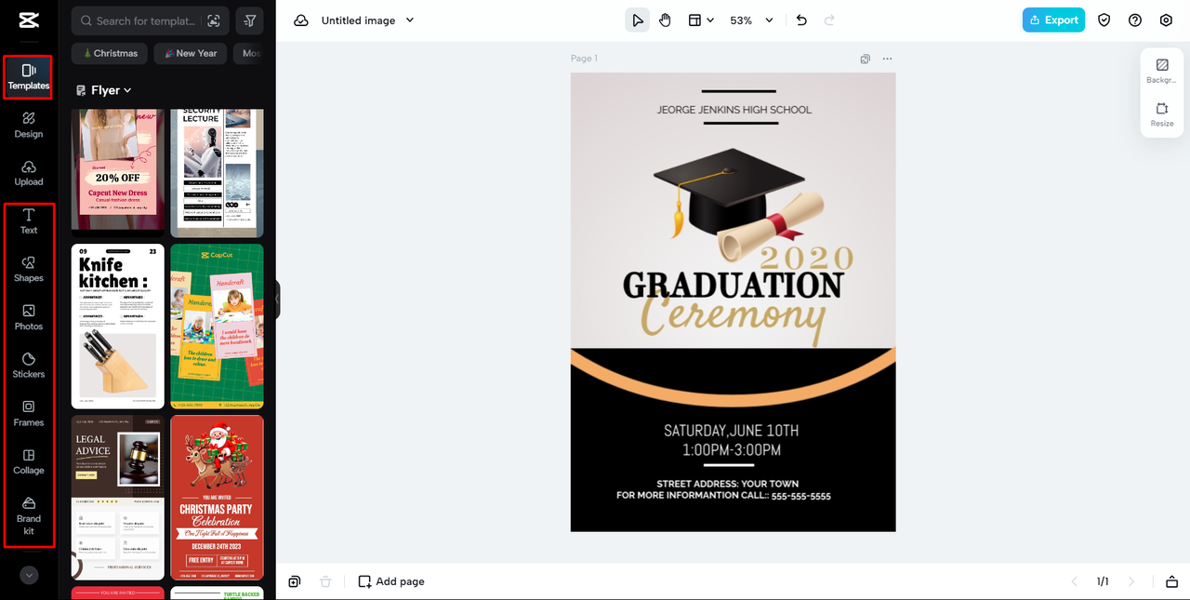Select the SATURDAY, JUNE 10TH text
Image resolution: width=1190 pixels, height=600 pixels.
[731, 431]
